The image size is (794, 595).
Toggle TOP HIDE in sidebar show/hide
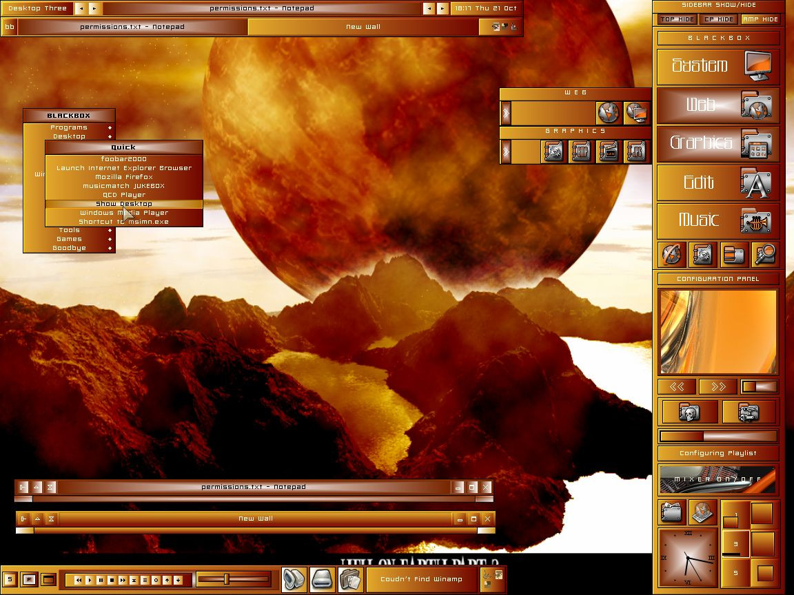677,19
